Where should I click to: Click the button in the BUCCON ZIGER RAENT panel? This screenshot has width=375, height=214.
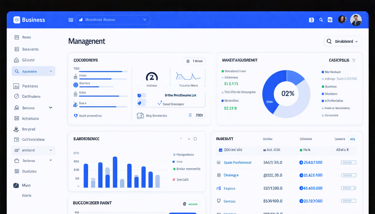190,204
